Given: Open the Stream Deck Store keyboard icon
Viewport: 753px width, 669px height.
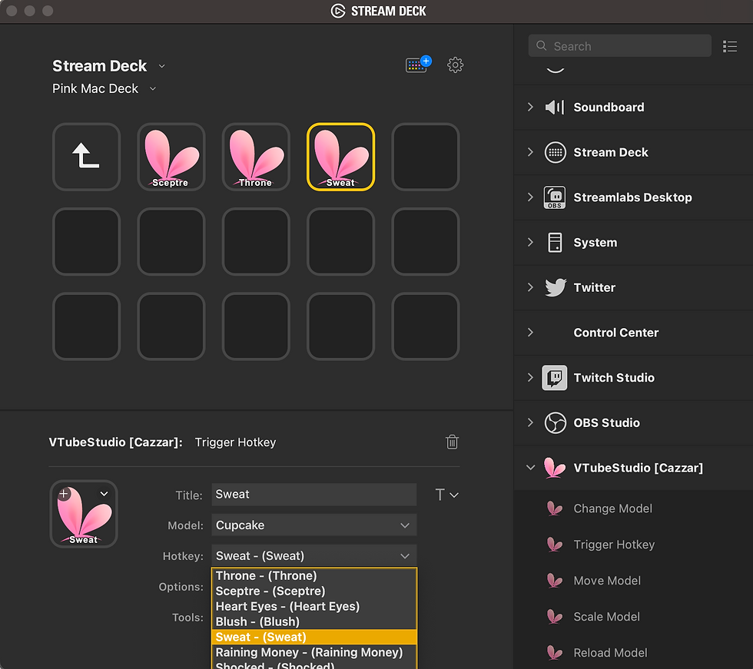Looking at the screenshot, I should [418, 65].
